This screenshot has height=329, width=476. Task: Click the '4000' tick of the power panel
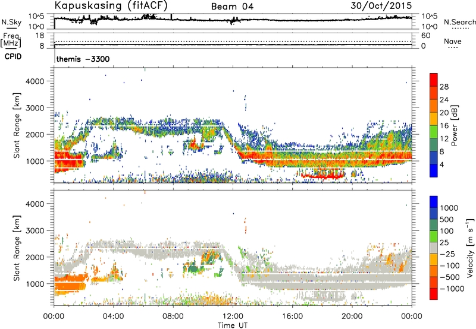[35, 81]
